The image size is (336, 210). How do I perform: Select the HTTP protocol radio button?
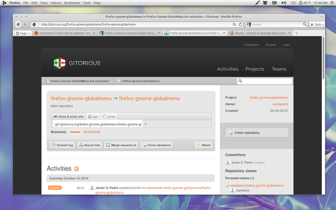(x=104, y=117)
